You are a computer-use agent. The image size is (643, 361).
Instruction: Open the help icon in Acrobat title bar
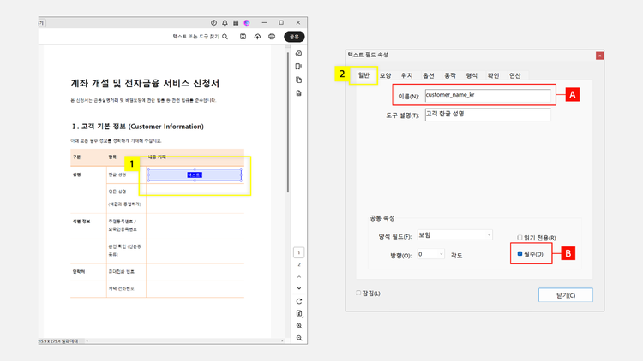coord(213,23)
